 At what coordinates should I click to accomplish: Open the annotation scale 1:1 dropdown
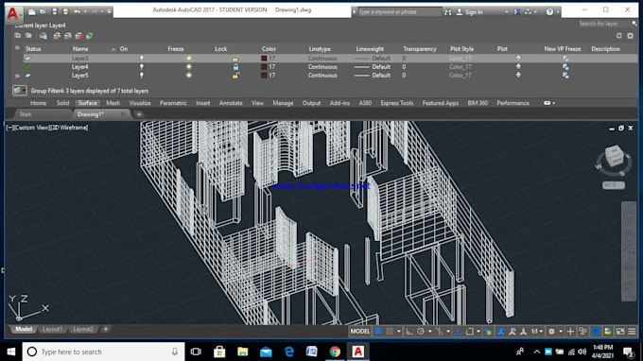[x=537, y=331]
